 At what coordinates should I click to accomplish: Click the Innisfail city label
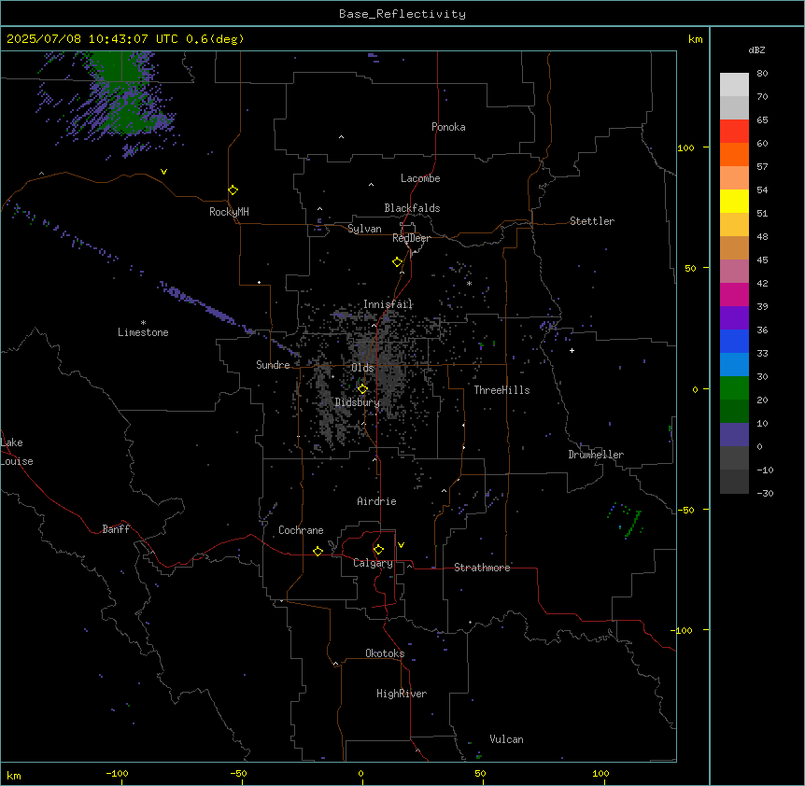[388, 304]
